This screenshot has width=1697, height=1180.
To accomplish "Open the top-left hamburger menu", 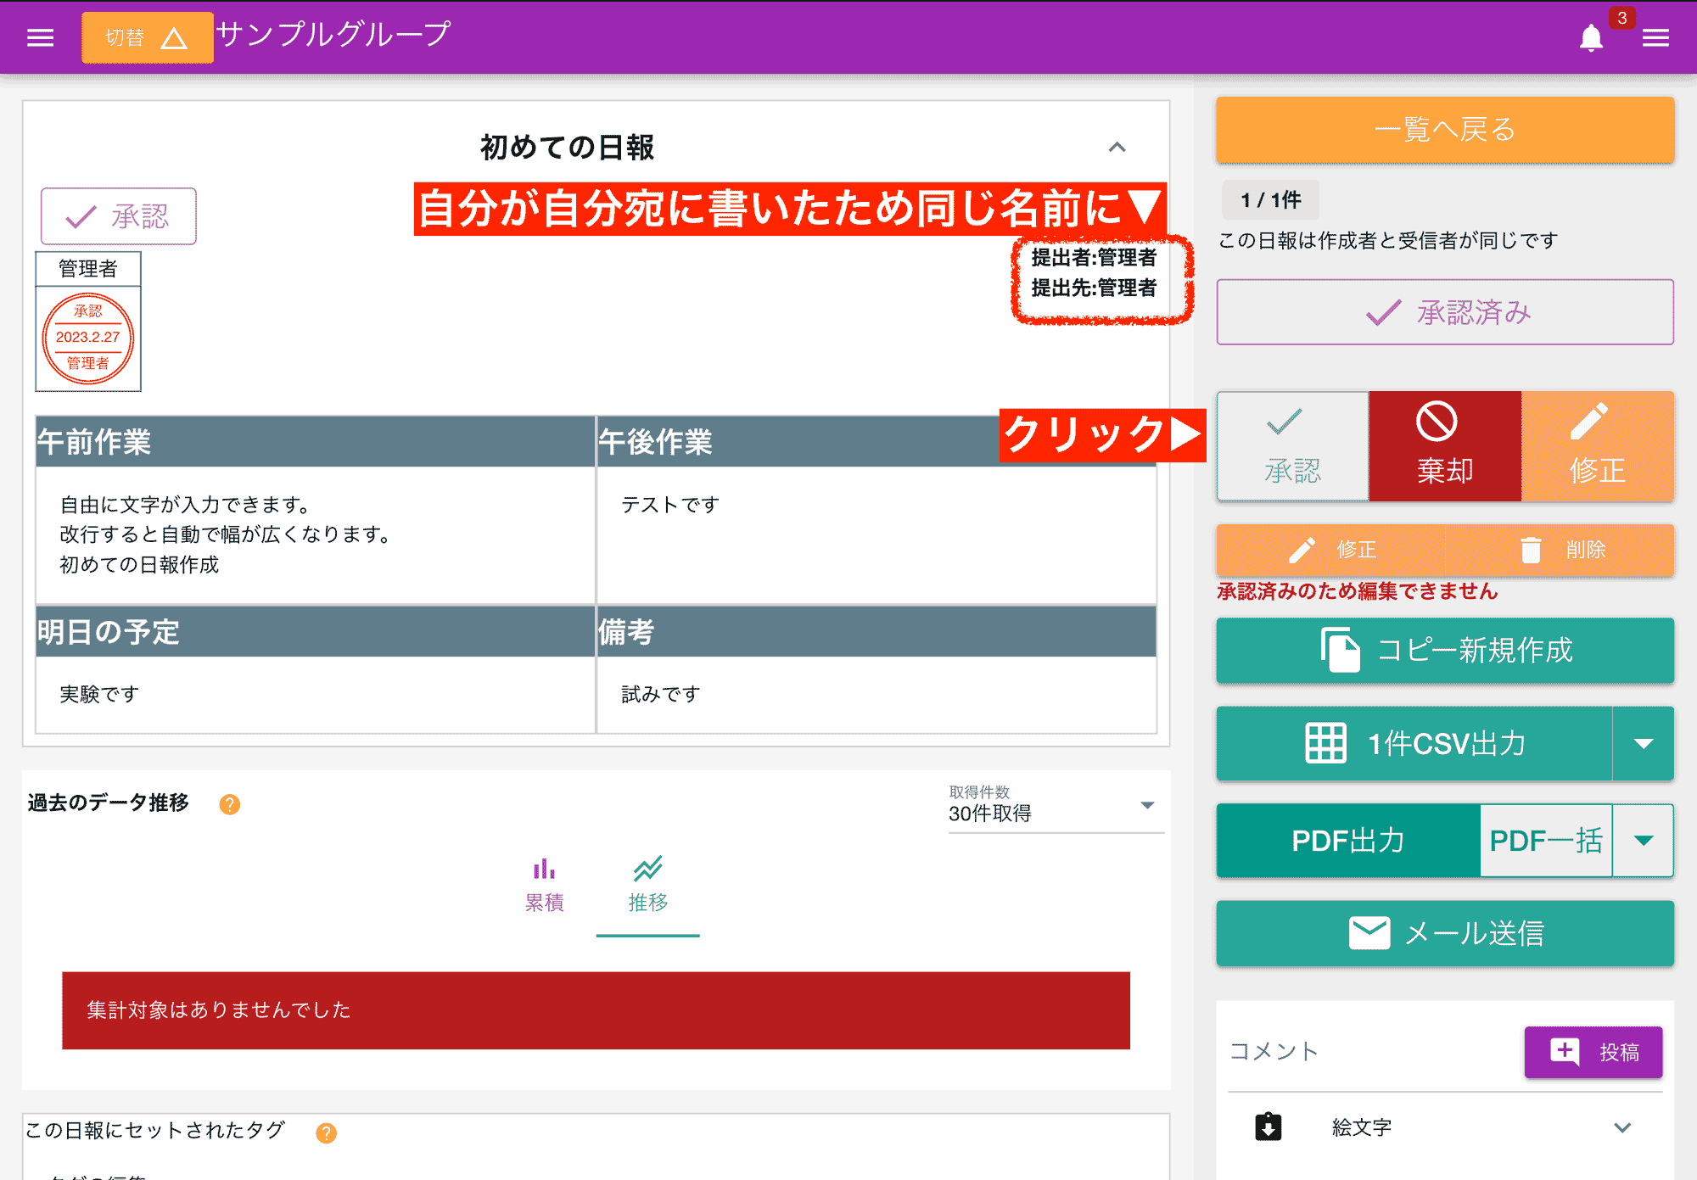I will pyautogui.click(x=39, y=37).
